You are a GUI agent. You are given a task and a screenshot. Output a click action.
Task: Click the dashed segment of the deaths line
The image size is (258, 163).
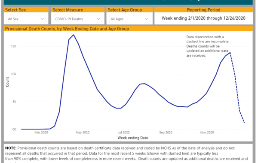pyautogui.click(x=237, y=88)
